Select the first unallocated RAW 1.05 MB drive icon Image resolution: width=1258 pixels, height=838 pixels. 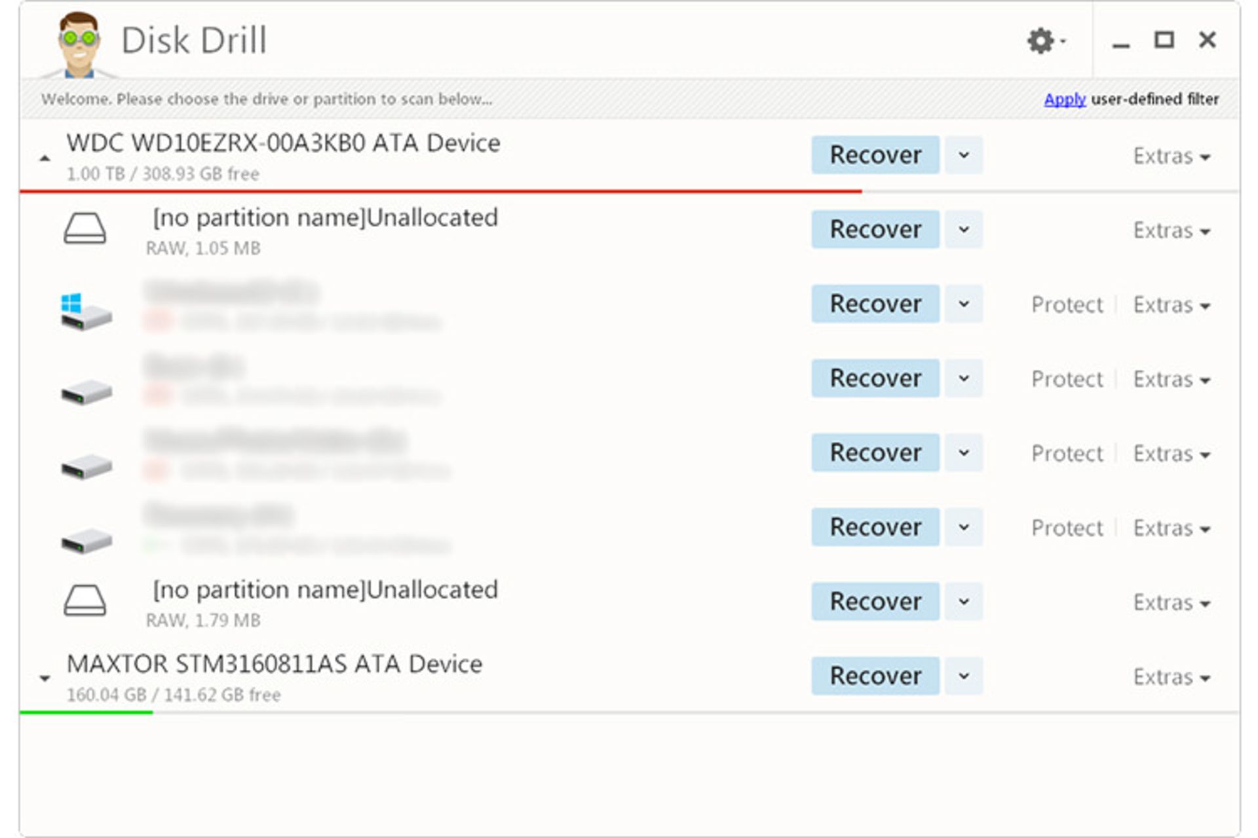(85, 229)
